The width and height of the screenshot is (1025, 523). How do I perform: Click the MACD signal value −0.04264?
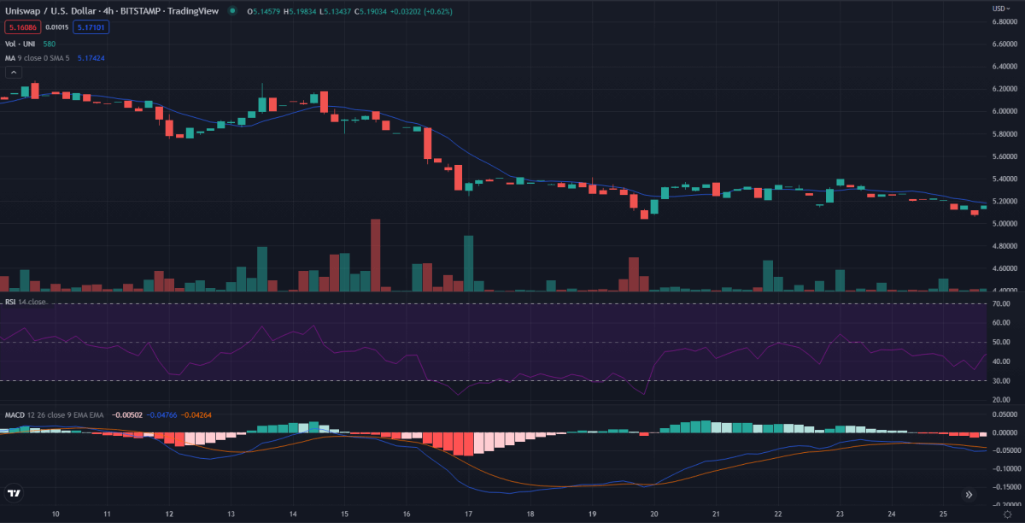coord(197,414)
